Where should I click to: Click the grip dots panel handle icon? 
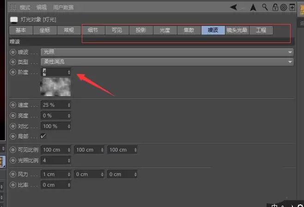(x=12, y=7)
